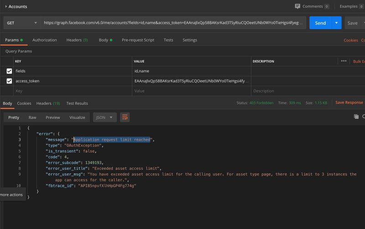
Task: Open the response Cookies tab
Action: 24,103
